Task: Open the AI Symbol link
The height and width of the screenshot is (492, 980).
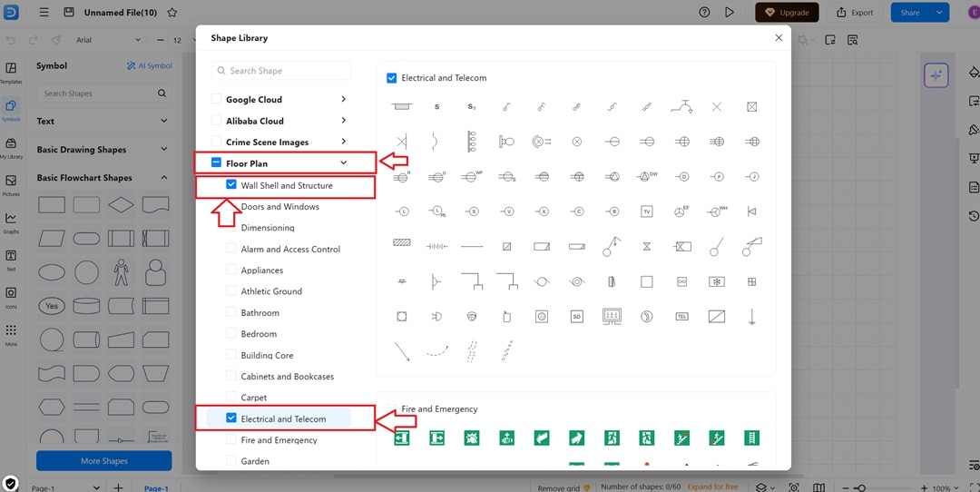Action: point(150,65)
